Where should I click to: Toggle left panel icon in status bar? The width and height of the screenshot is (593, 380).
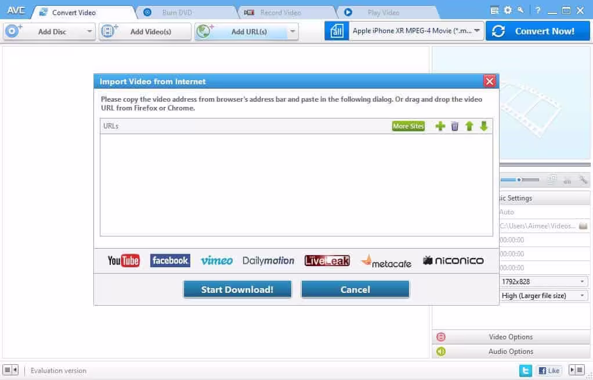[10, 370]
